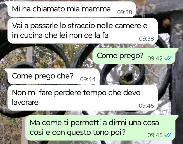Click 'così e con questo tono poi?' line
Viewport: 183px width, 144px height.
tap(78, 132)
